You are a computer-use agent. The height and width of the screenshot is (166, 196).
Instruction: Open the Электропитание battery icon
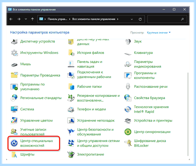click(x=71, y=154)
